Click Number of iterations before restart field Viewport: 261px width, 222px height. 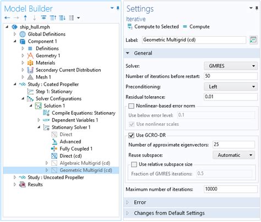point(231,76)
